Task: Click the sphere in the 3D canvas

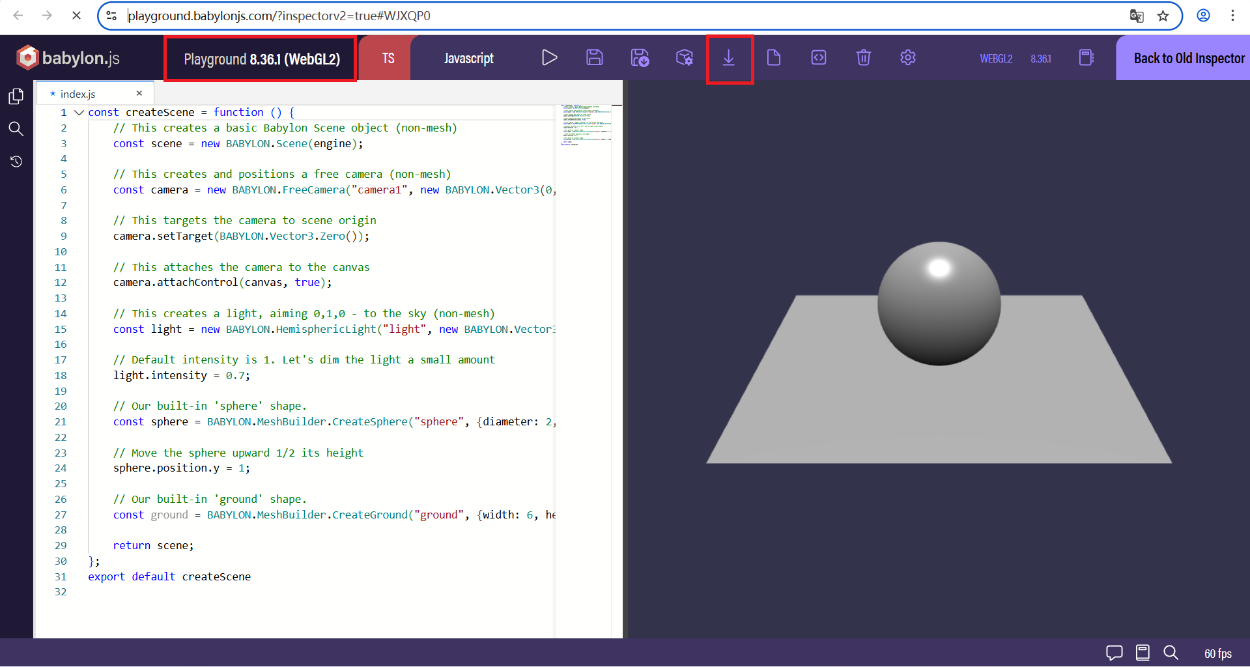Action: (939, 304)
